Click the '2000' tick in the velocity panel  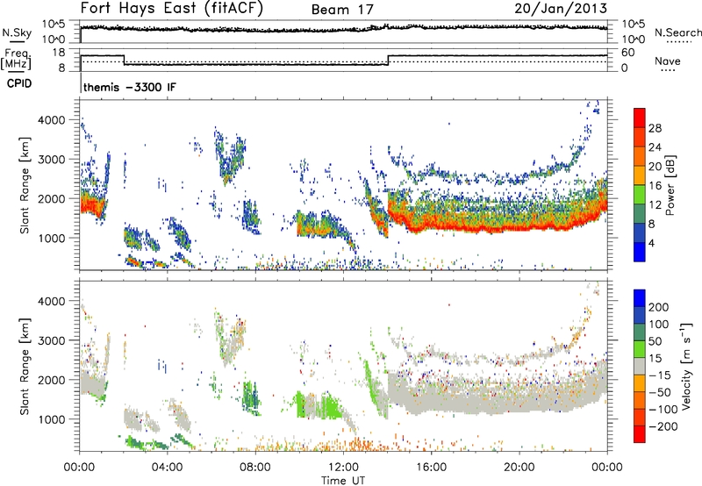coord(52,380)
